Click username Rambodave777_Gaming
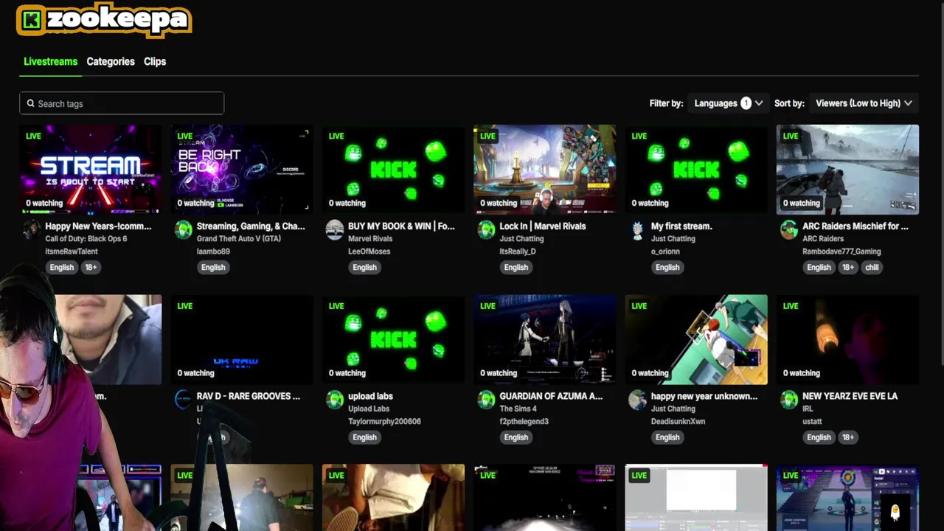Image resolution: width=944 pixels, height=531 pixels. (x=841, y=251)
